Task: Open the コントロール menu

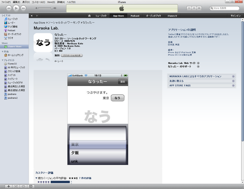Action: coord(38,2)
